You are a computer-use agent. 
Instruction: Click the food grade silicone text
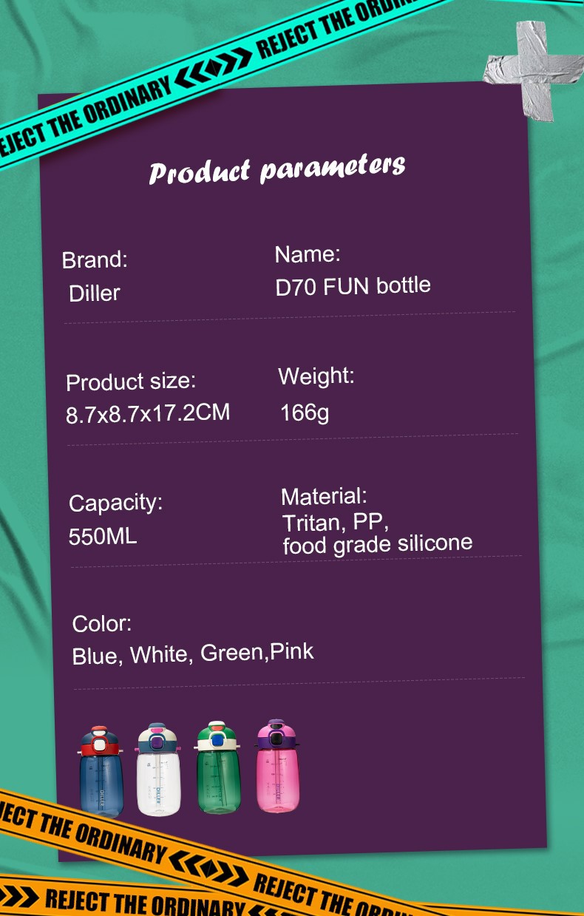tap(378, 545)
